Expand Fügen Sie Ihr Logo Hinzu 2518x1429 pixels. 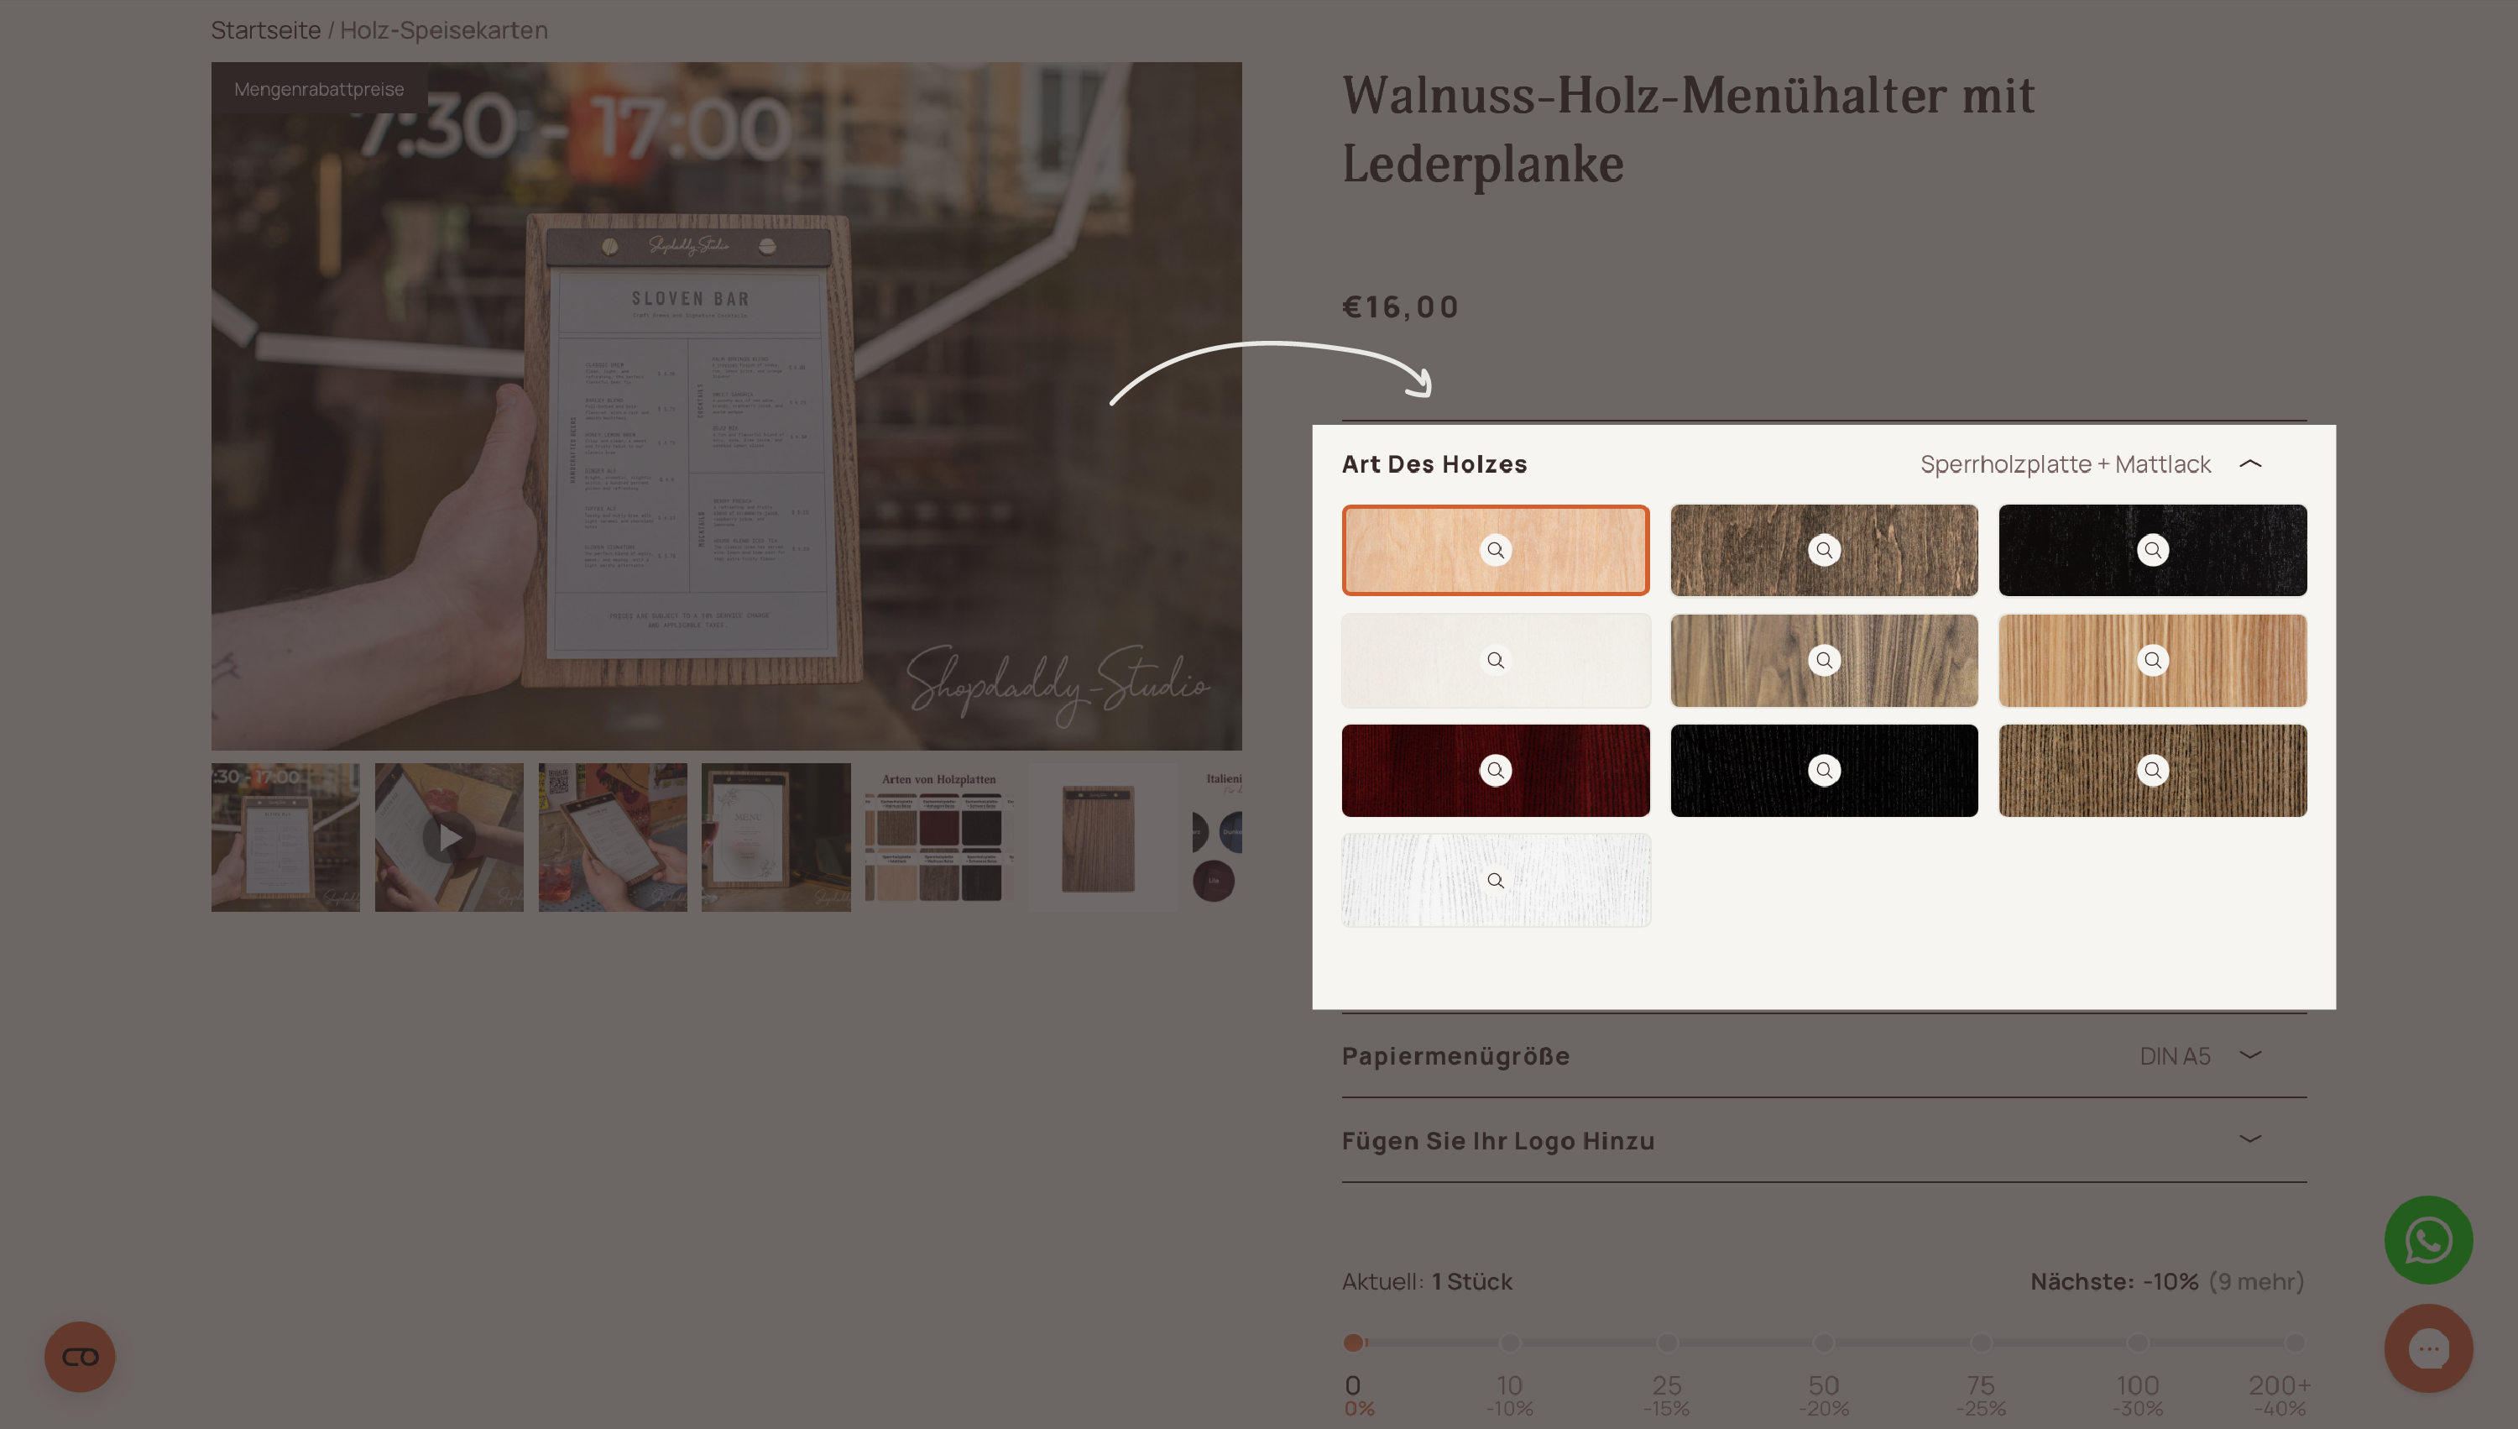[x=1824, y=1139]
